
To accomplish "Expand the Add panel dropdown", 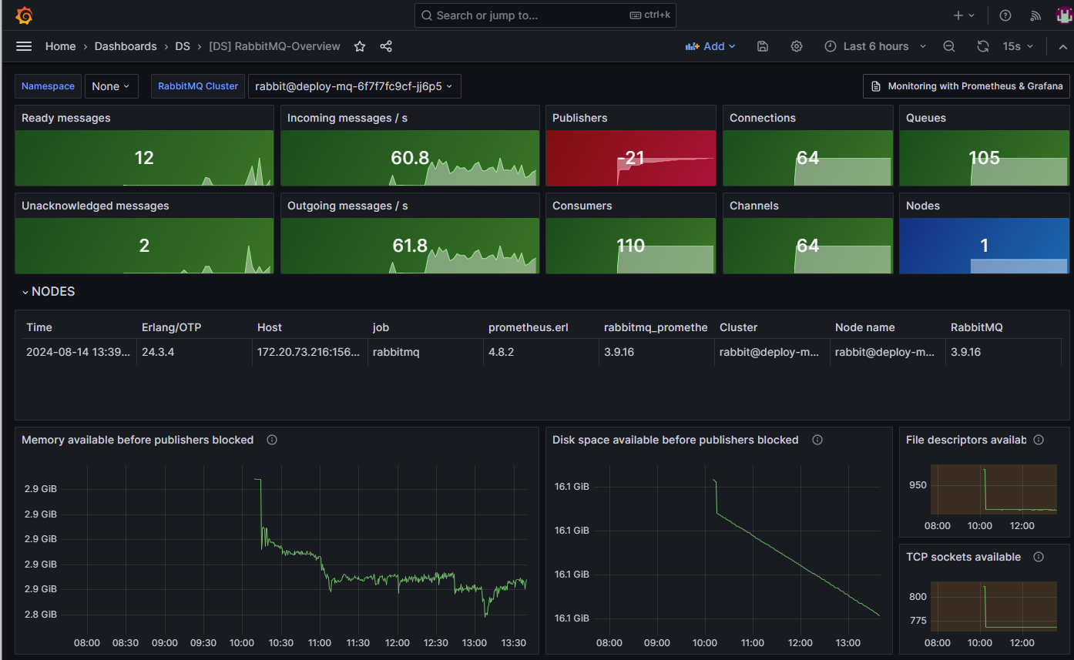I will tap(710, 46).
